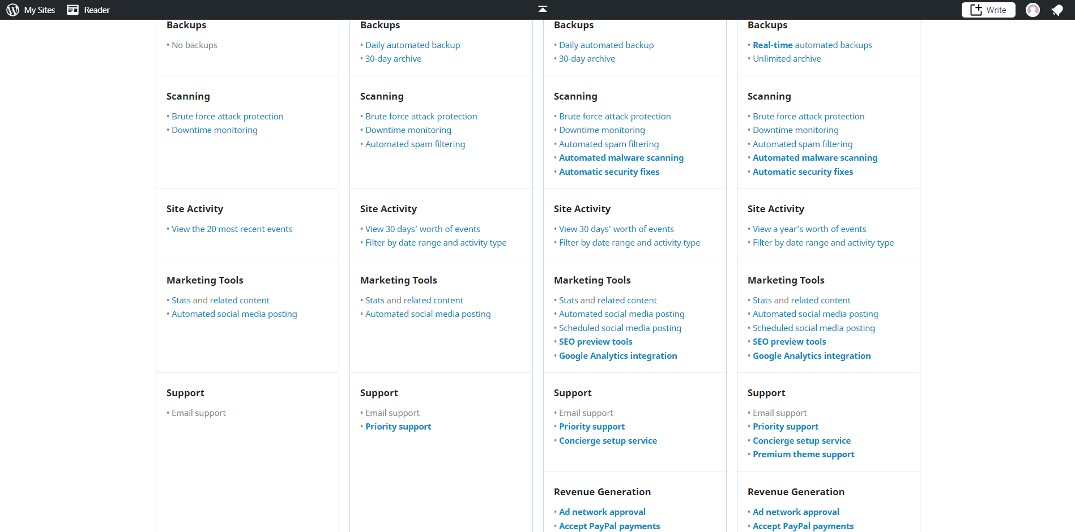Click 'SEO preview tools' in fourth column
The width and height of the screenshot is (1075, 532).
pos(790,342)
